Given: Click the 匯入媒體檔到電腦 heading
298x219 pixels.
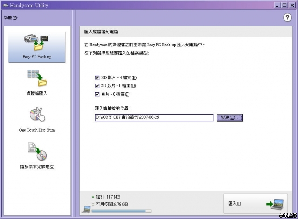Looking at the screenshot, I should point(101,32).
